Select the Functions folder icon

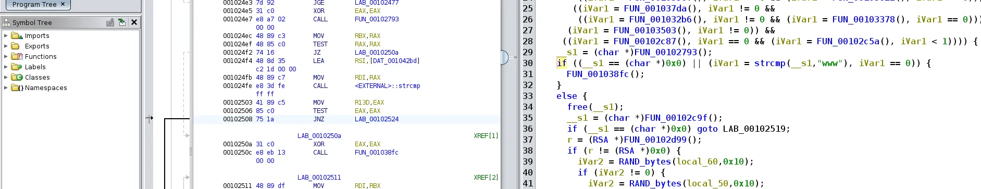pos(17,56)
